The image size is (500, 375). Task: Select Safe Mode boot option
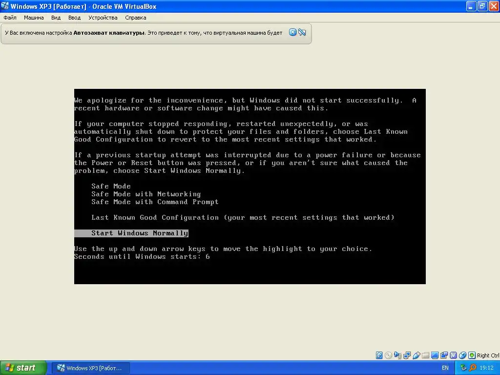111,186
